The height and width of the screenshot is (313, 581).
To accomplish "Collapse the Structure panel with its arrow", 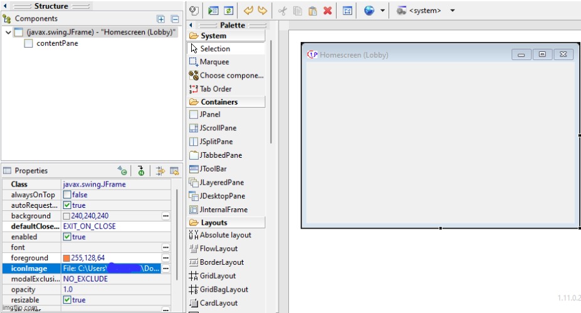I will (5, 6).
